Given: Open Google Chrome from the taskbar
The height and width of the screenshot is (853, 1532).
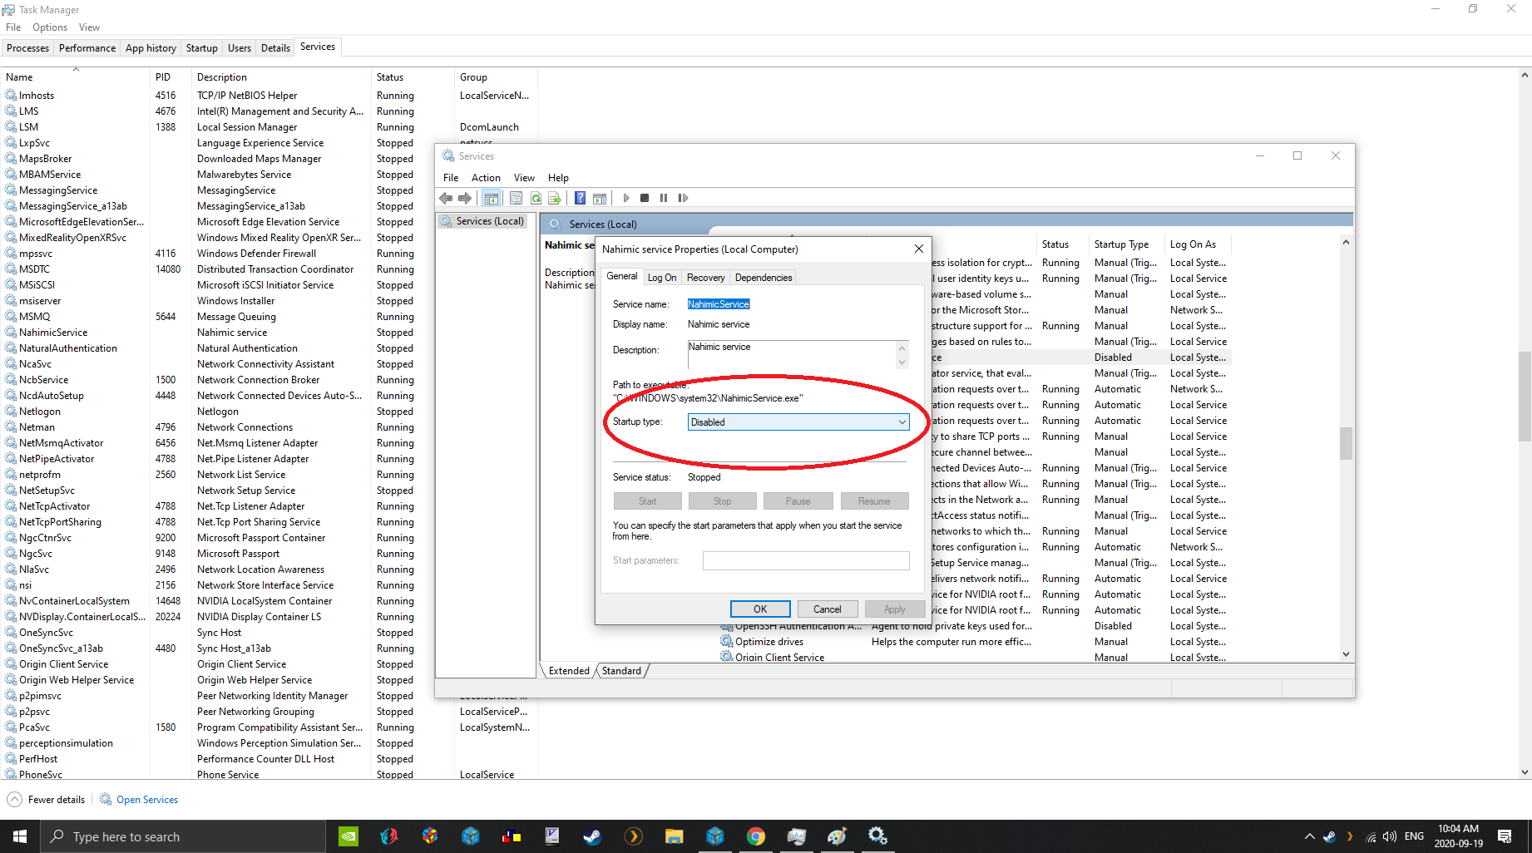Looking at the screenshot, I should pos(755,836).
